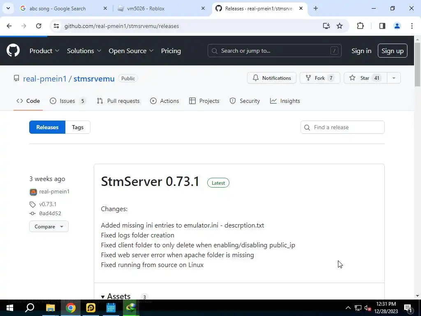Screen dimensions: 421x316
Task: Open Chrome profile avatar
Action: [397, 26]
